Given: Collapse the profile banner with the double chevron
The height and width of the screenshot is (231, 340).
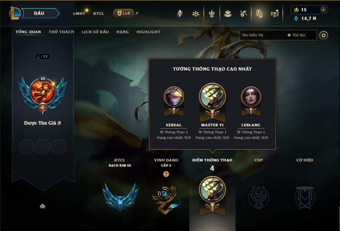Looking at the screenshot, I should tap(42, 206).
